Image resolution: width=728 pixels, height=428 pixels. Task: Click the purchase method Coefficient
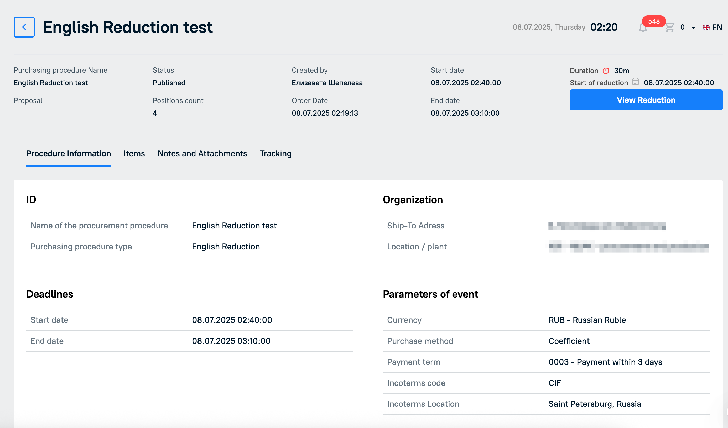(x=569, y=341)
